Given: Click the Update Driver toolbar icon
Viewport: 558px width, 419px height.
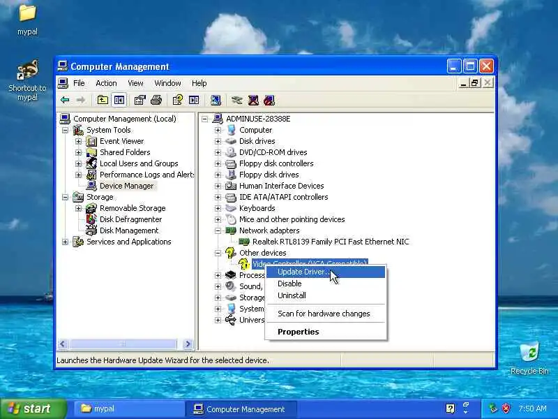Looking at the screenshot, I should (236, 100).
